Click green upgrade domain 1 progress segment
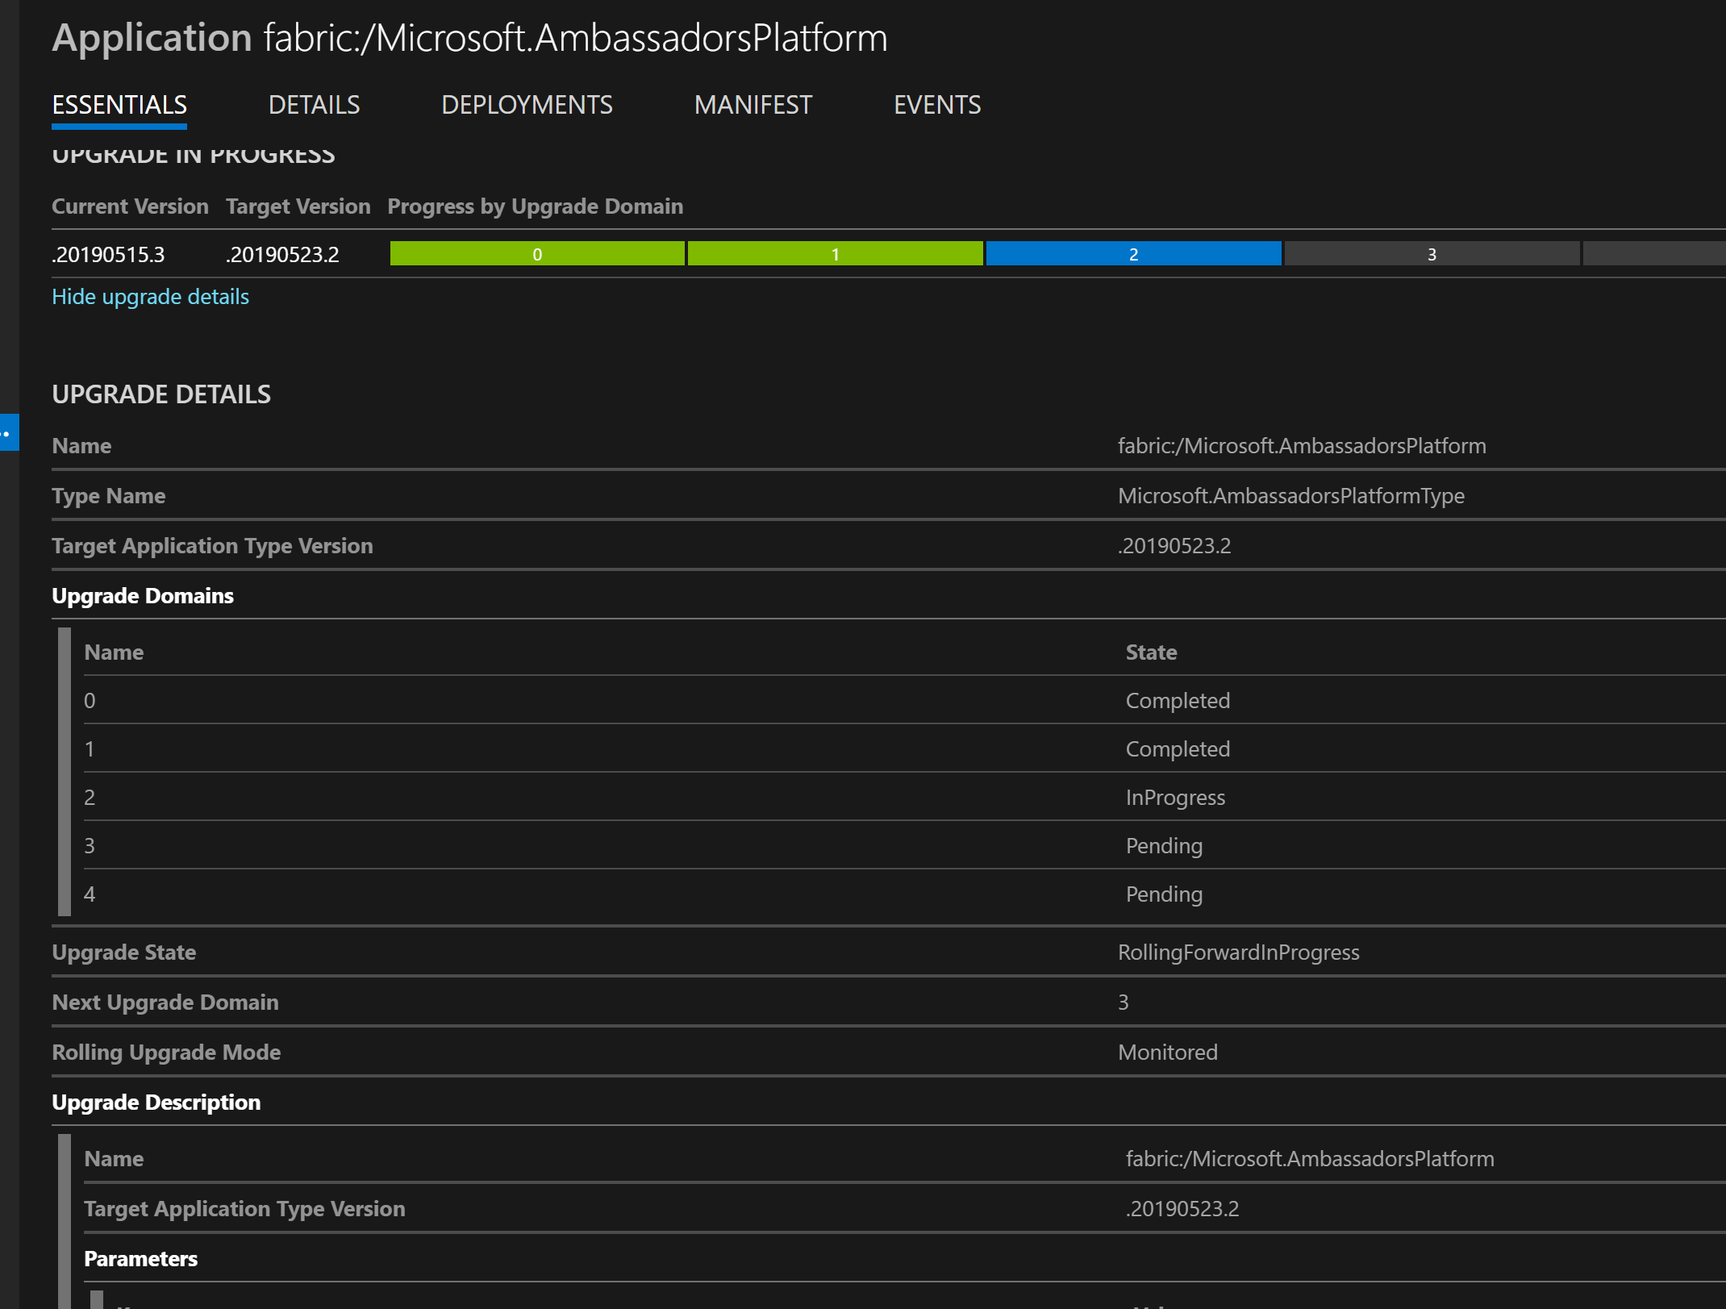The image size is (1726, 1309). pos(835,254)
